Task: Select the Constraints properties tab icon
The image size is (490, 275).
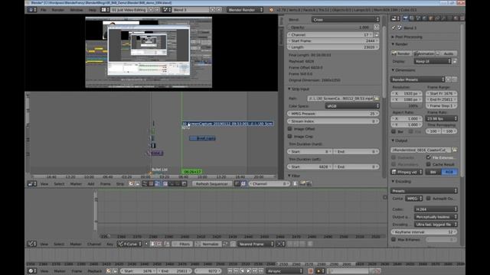Action: coord(437,18)
